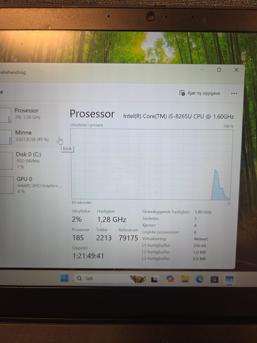Maximize the Task Manager window
The width and height of the screenshot is (257, 343).
(219, 70)
